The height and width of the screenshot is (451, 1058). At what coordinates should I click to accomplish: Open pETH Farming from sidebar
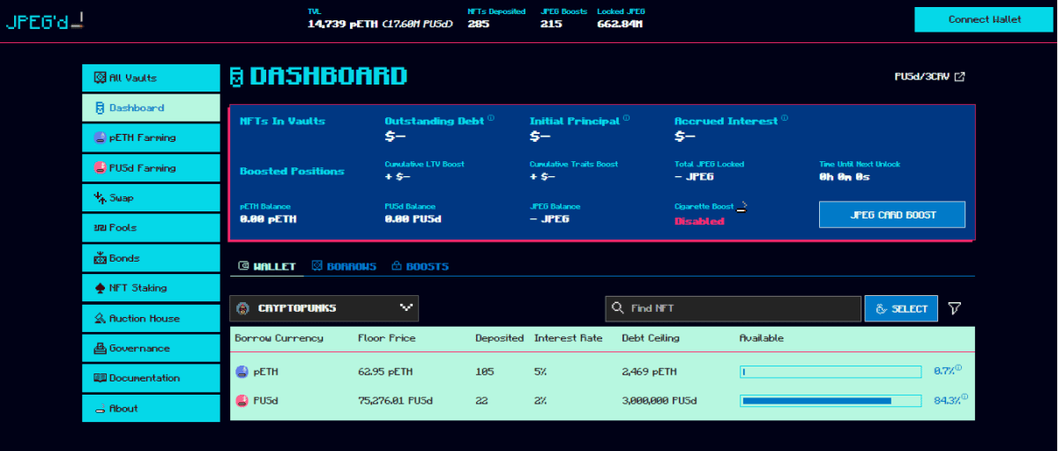(x=150, y=137)
